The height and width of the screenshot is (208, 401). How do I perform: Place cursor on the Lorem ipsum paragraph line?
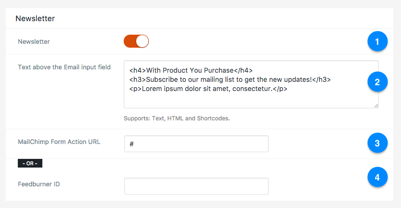tap(208, 89)
